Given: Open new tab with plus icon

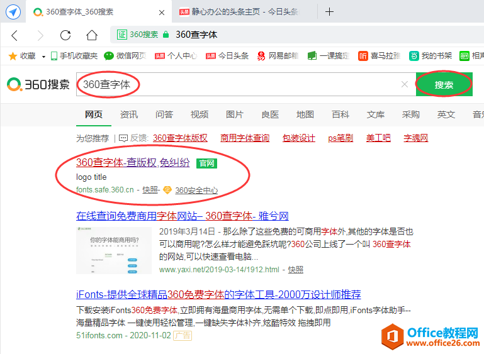Looking at the screenshot, I should pos(329,12).
